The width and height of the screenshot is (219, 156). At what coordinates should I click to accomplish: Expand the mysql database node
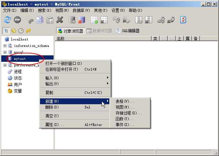click(x=5, y=52)
